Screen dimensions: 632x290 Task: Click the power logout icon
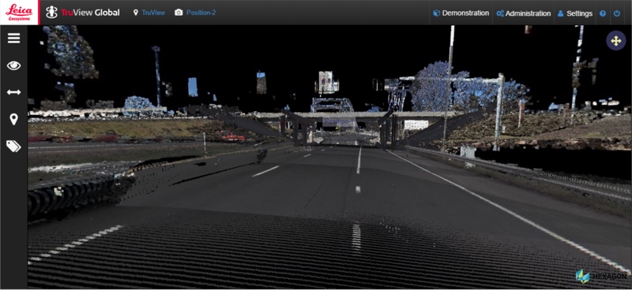617,13
